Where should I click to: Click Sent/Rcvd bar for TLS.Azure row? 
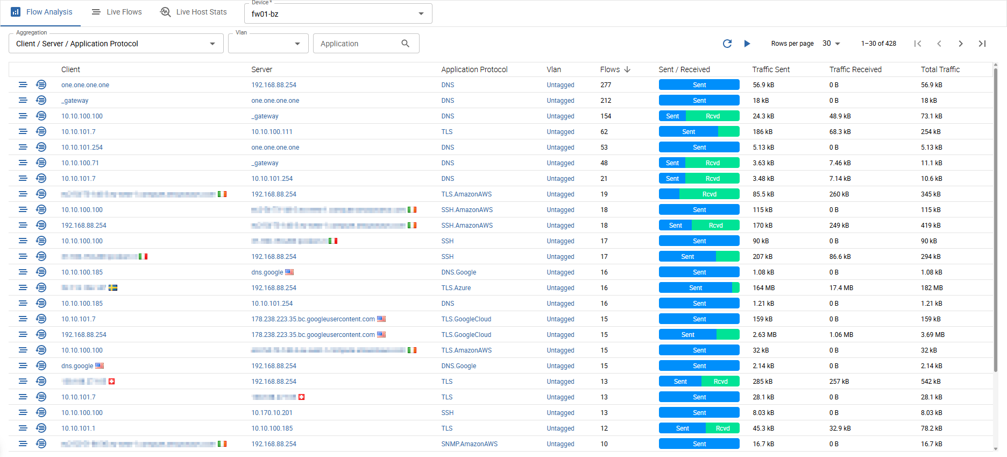pyautogui.click(x=699, y=288)
